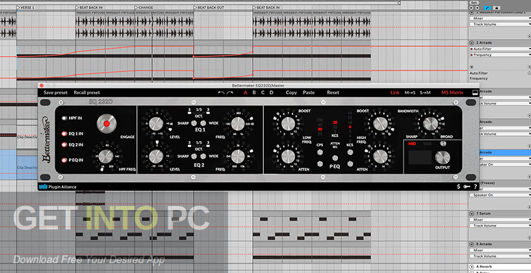Click the OUTPUT knob

(442, 157)
